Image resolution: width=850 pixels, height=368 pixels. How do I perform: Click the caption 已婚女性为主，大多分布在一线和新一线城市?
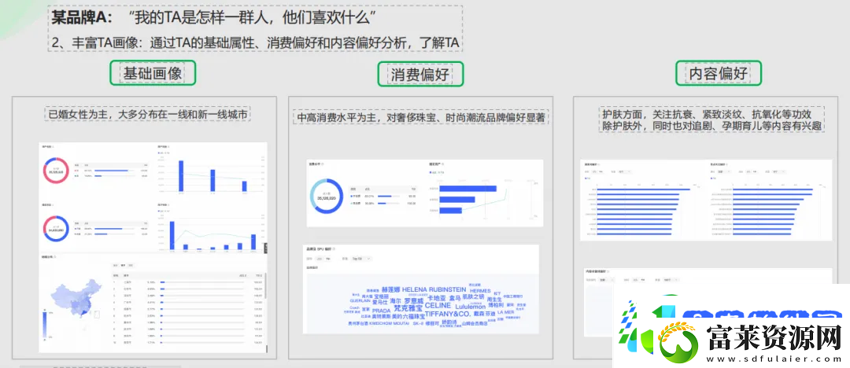click(147, 114)
